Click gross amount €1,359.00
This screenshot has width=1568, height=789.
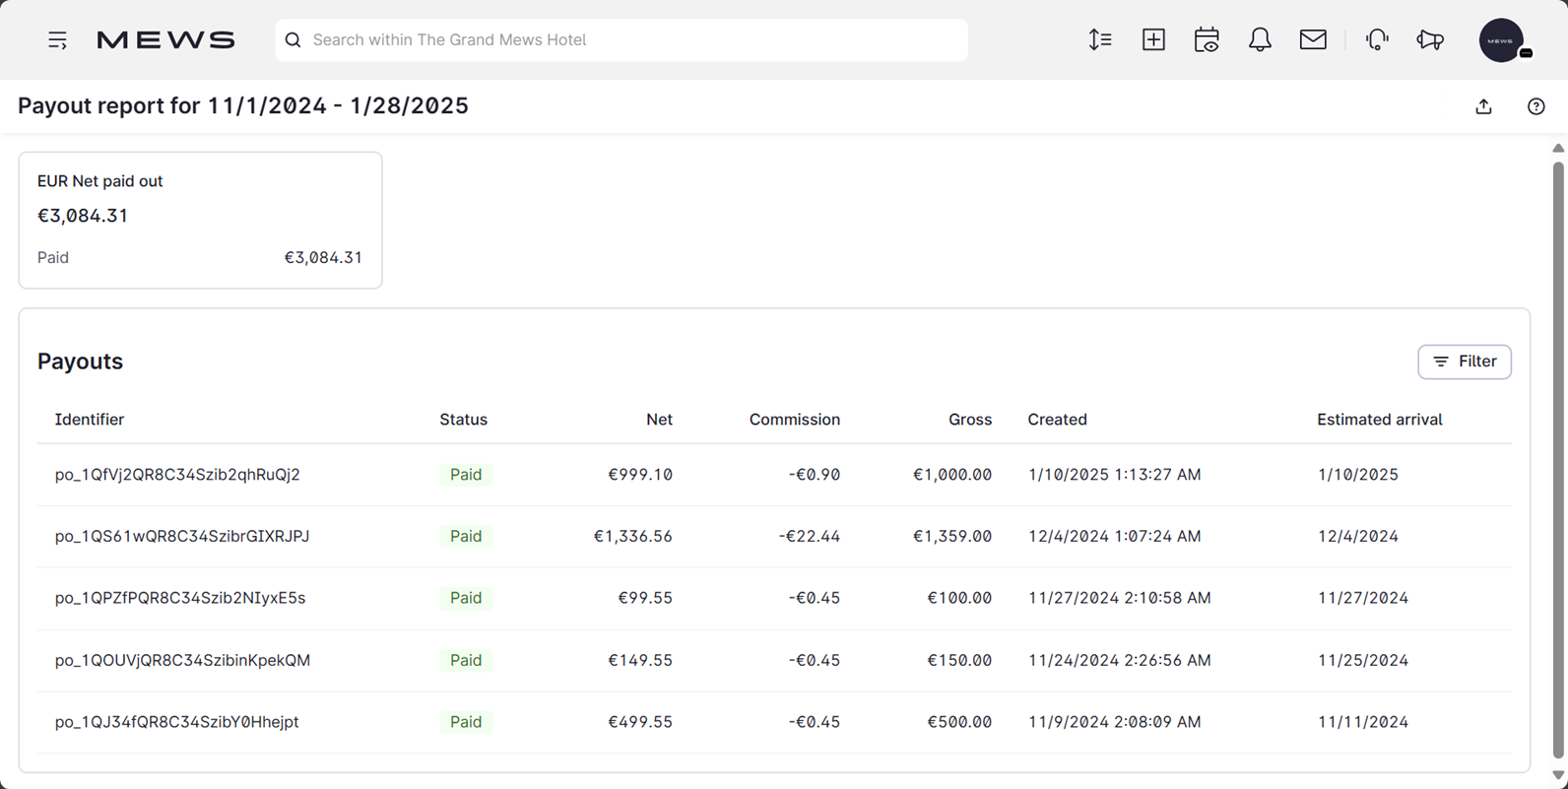[952, 537]
